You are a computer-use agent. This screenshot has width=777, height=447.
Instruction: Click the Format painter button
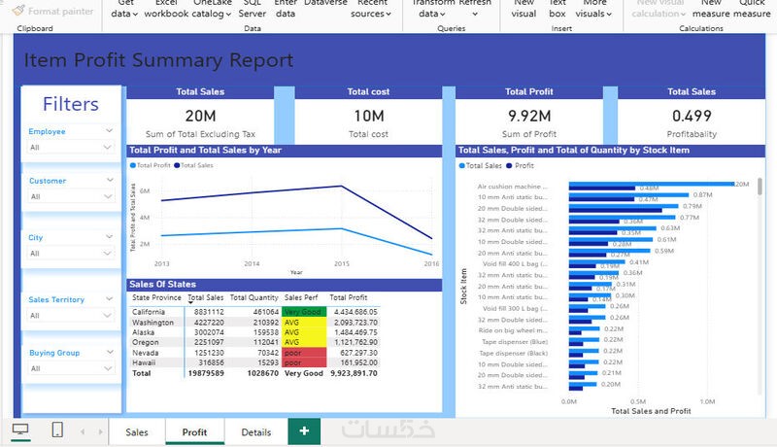[x=53, y=11]
